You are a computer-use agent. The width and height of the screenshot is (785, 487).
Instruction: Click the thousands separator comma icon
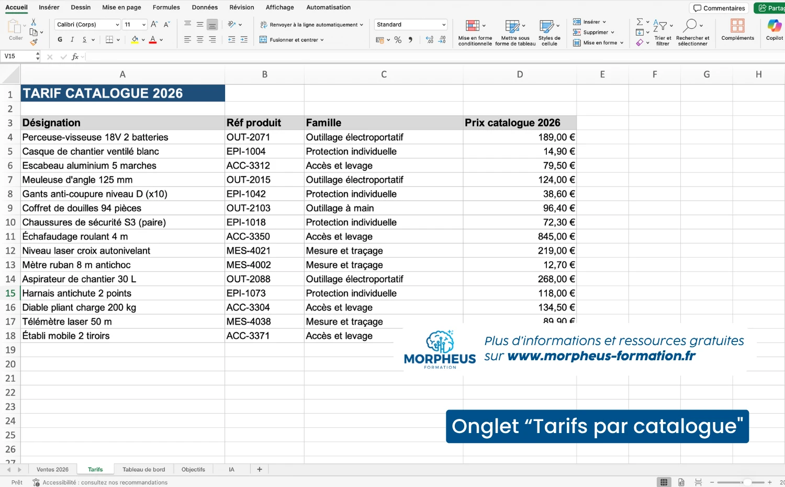(x=410, y=40)
